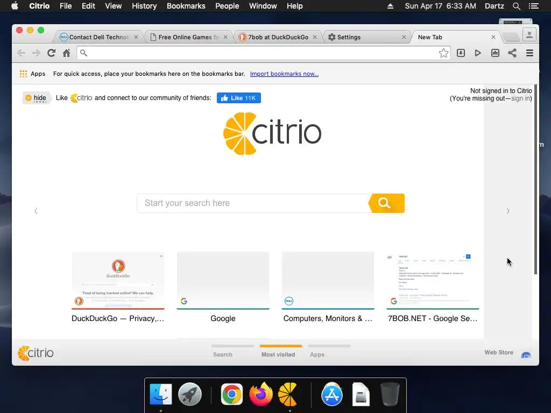The height and width of the screenshot is (413, 551).
Task: Open the People menu
Action: pyautogui.click(x=228, y=6)
